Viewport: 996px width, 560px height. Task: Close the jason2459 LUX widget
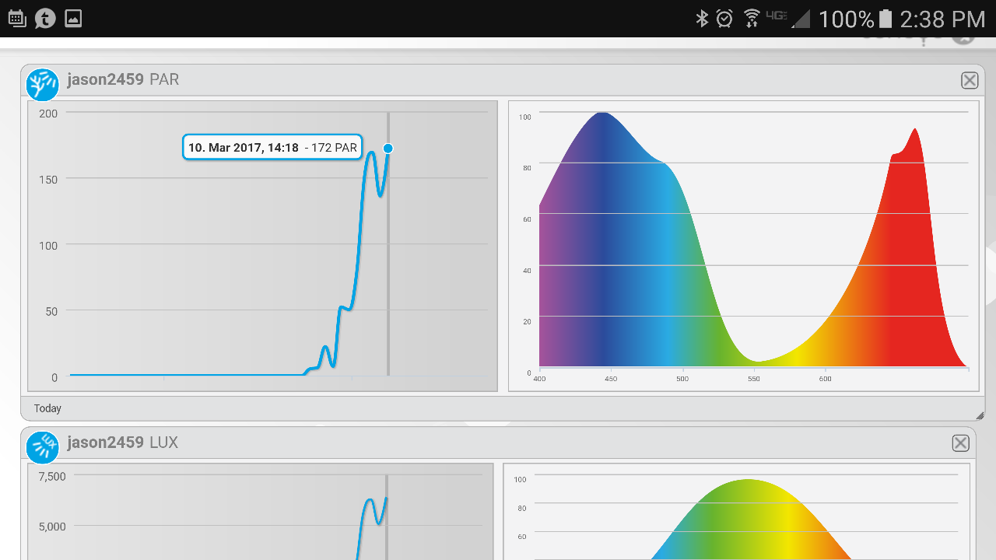point(961,443)
